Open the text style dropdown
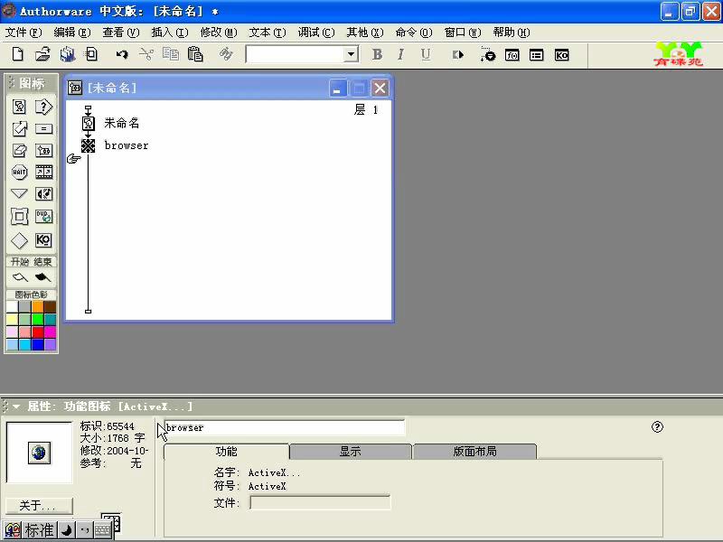The height and width of the screenshot is (542, 723). (x=351, y=54)
